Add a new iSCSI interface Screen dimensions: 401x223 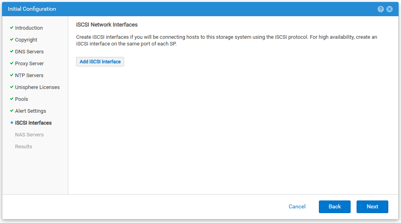point(100,62)
